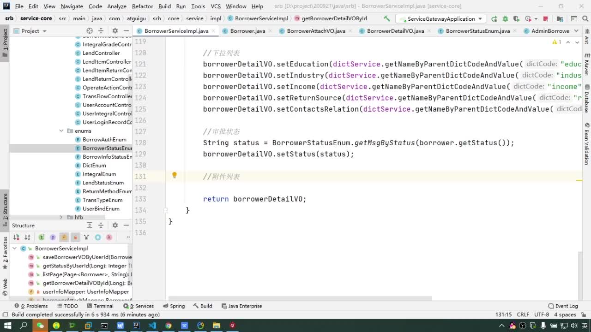Open Structure panel settings gear

click(x=115, y=225)
